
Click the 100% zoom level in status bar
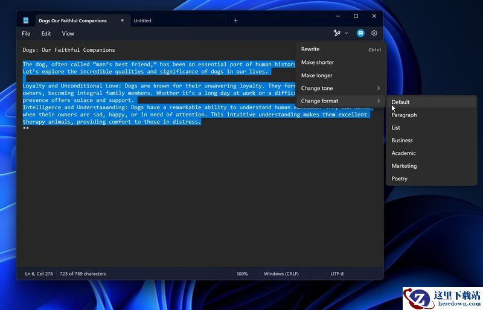242,274
